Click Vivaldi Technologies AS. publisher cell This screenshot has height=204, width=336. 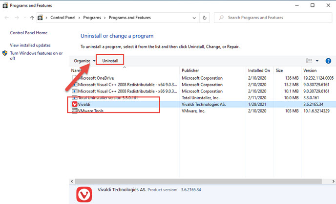[x=204, y=104]
